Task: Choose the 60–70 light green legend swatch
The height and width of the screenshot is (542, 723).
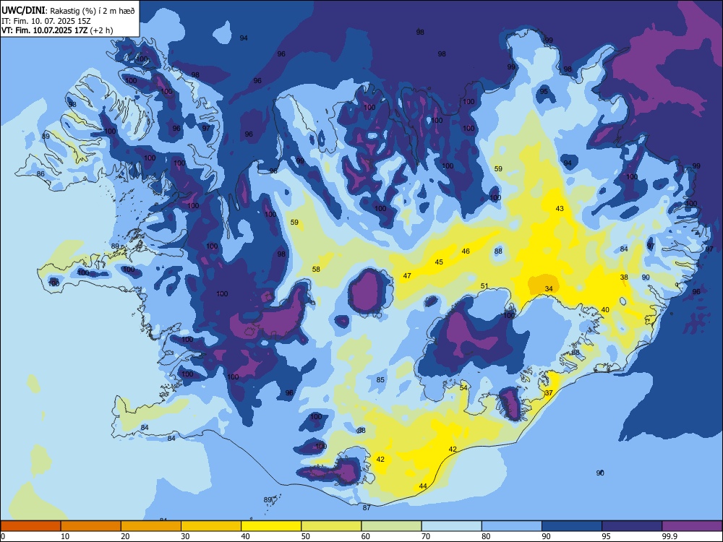Action: (x=391, y=526)
